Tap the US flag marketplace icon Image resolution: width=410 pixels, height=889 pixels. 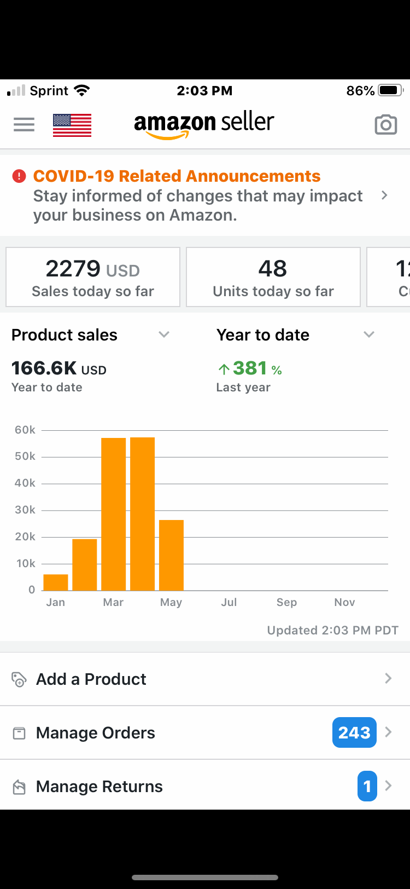[x=72, y=125]
